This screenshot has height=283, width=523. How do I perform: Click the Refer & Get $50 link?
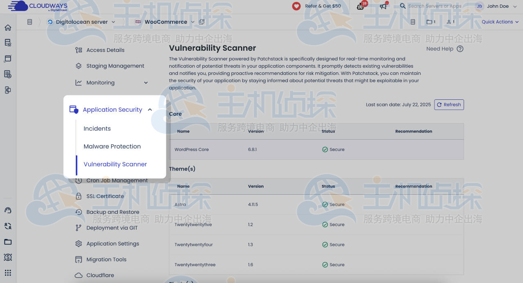(323, 6)
